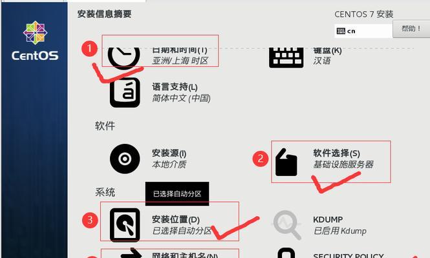
Task: Click the 帮助! help button
Action: [x=411, y=29]
